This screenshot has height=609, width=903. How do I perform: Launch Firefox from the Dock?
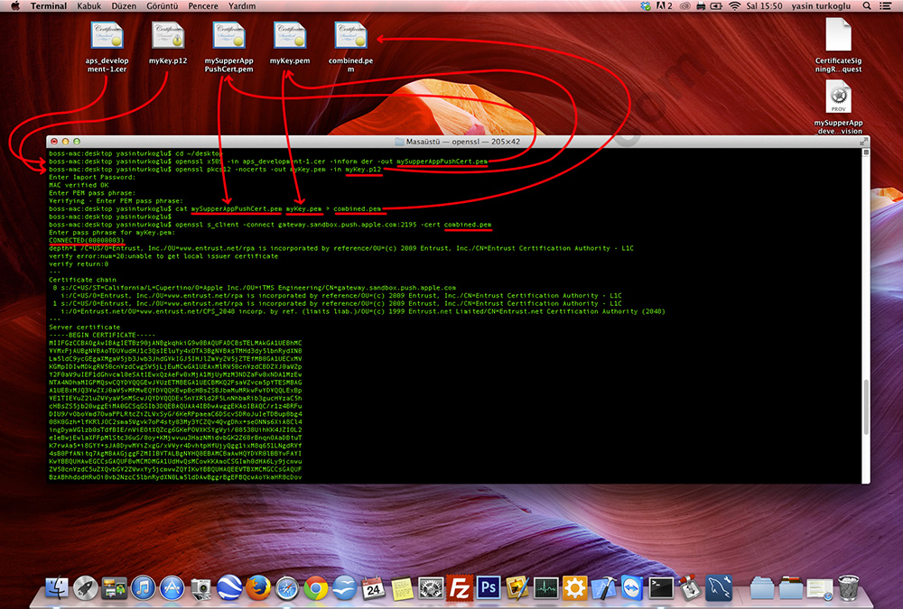258,587
